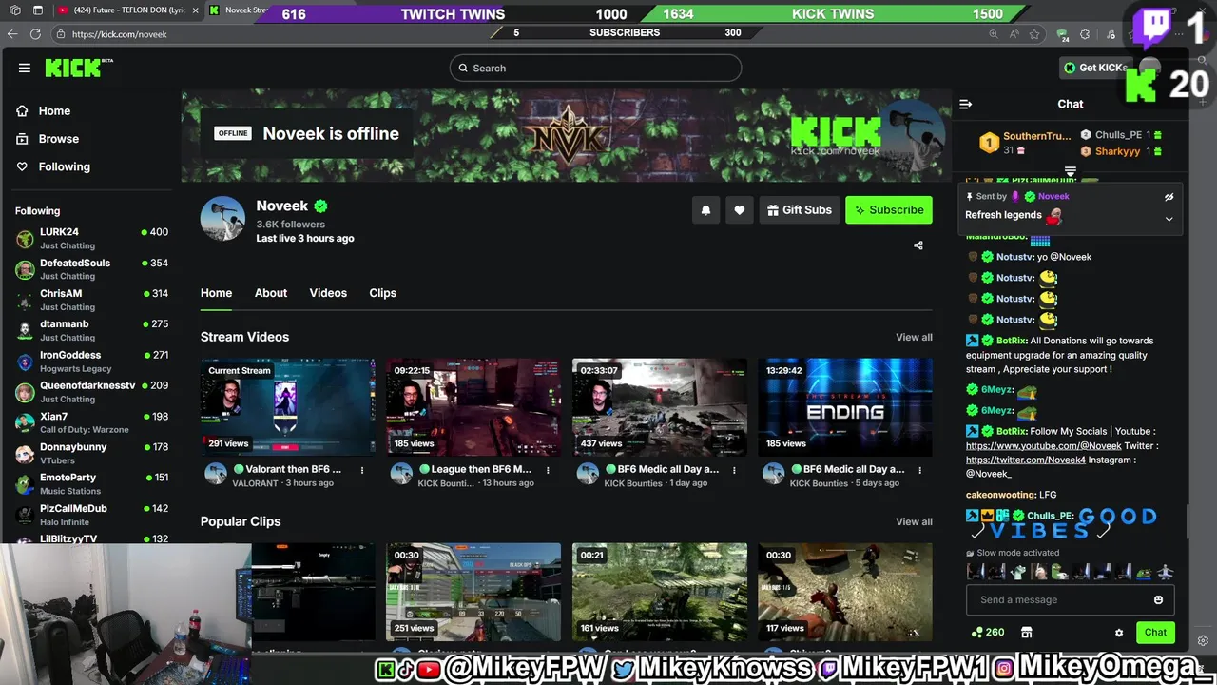Click the Get KICKs button
Screen dimensions: 1217x685
point(1095,68)
